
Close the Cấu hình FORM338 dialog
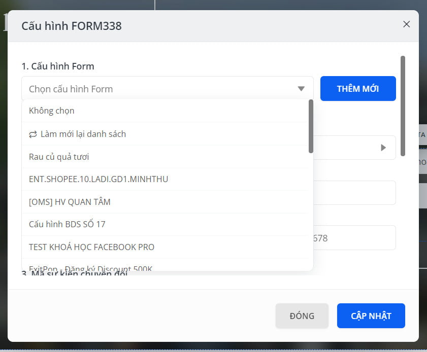click(x=406, y=24)
